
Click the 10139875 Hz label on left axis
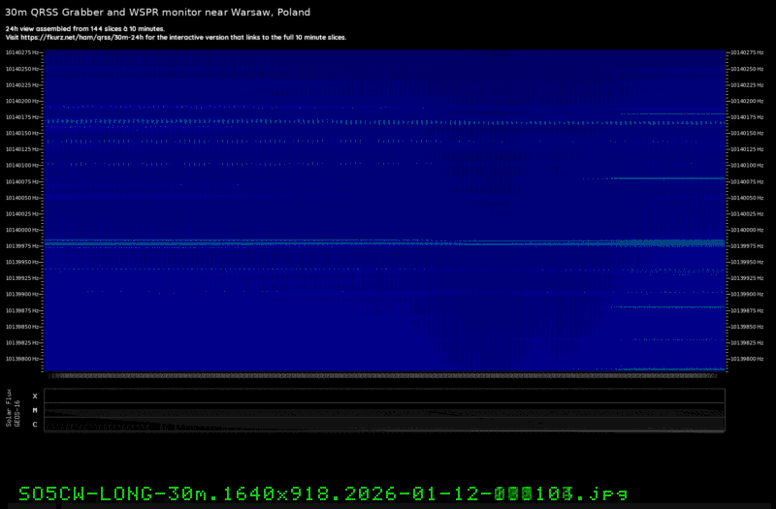22,310
